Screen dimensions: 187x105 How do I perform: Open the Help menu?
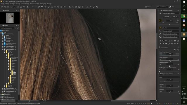(49, 4)
